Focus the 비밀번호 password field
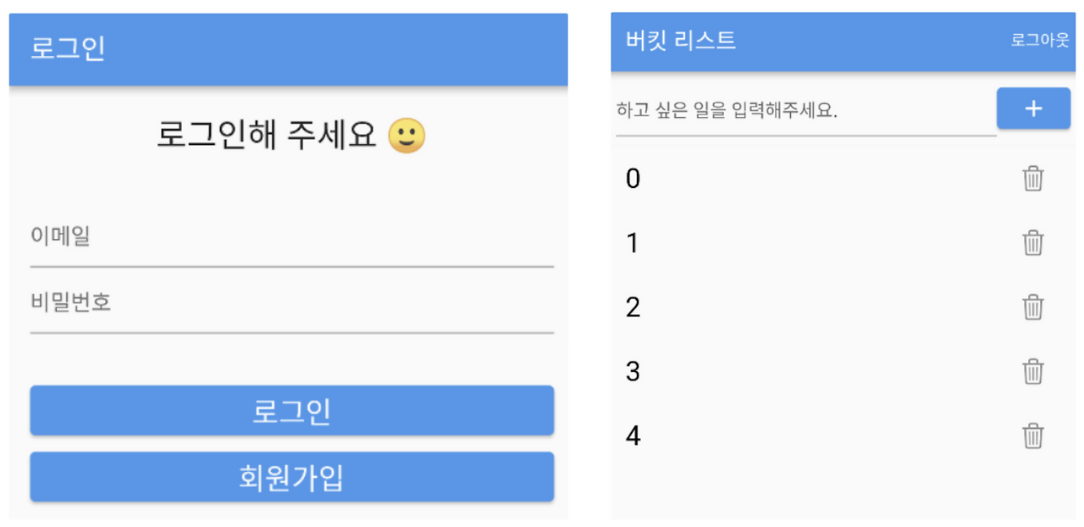1084x527 pixels. coord(291,303)
